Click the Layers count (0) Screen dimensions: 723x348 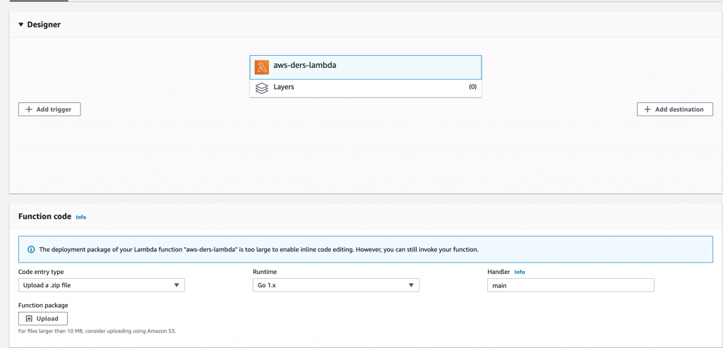point(472,87)
